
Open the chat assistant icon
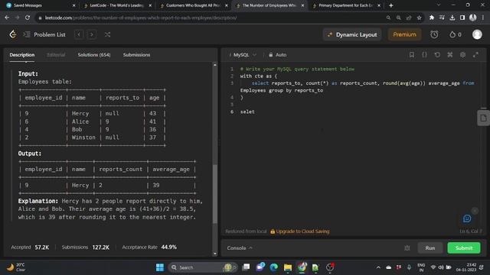point(467,218)
